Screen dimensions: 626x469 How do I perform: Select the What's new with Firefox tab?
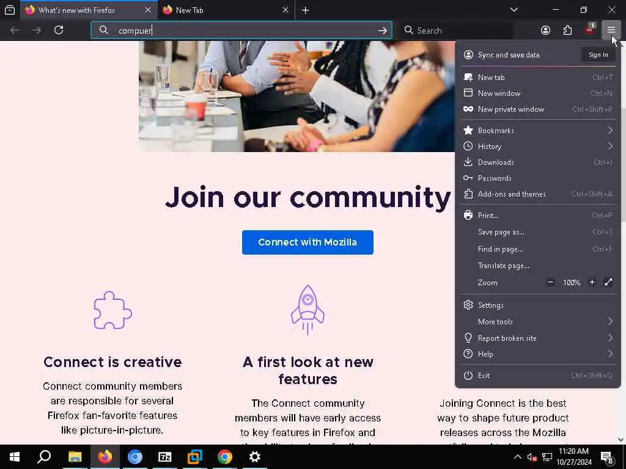pos(88,10)
